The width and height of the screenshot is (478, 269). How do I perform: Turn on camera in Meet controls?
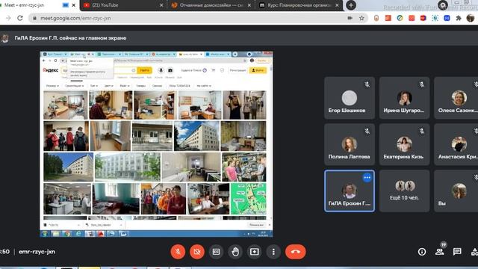(197, 252)
